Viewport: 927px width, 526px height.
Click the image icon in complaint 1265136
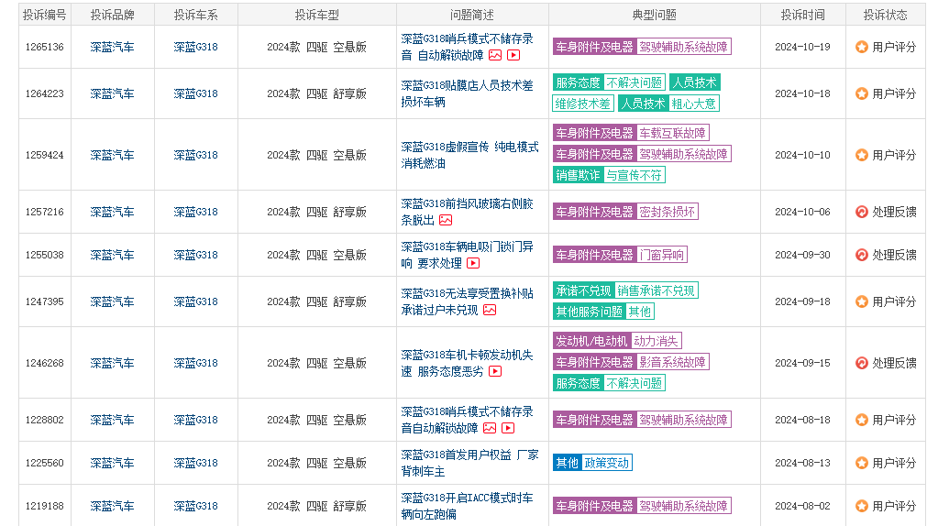495,55
